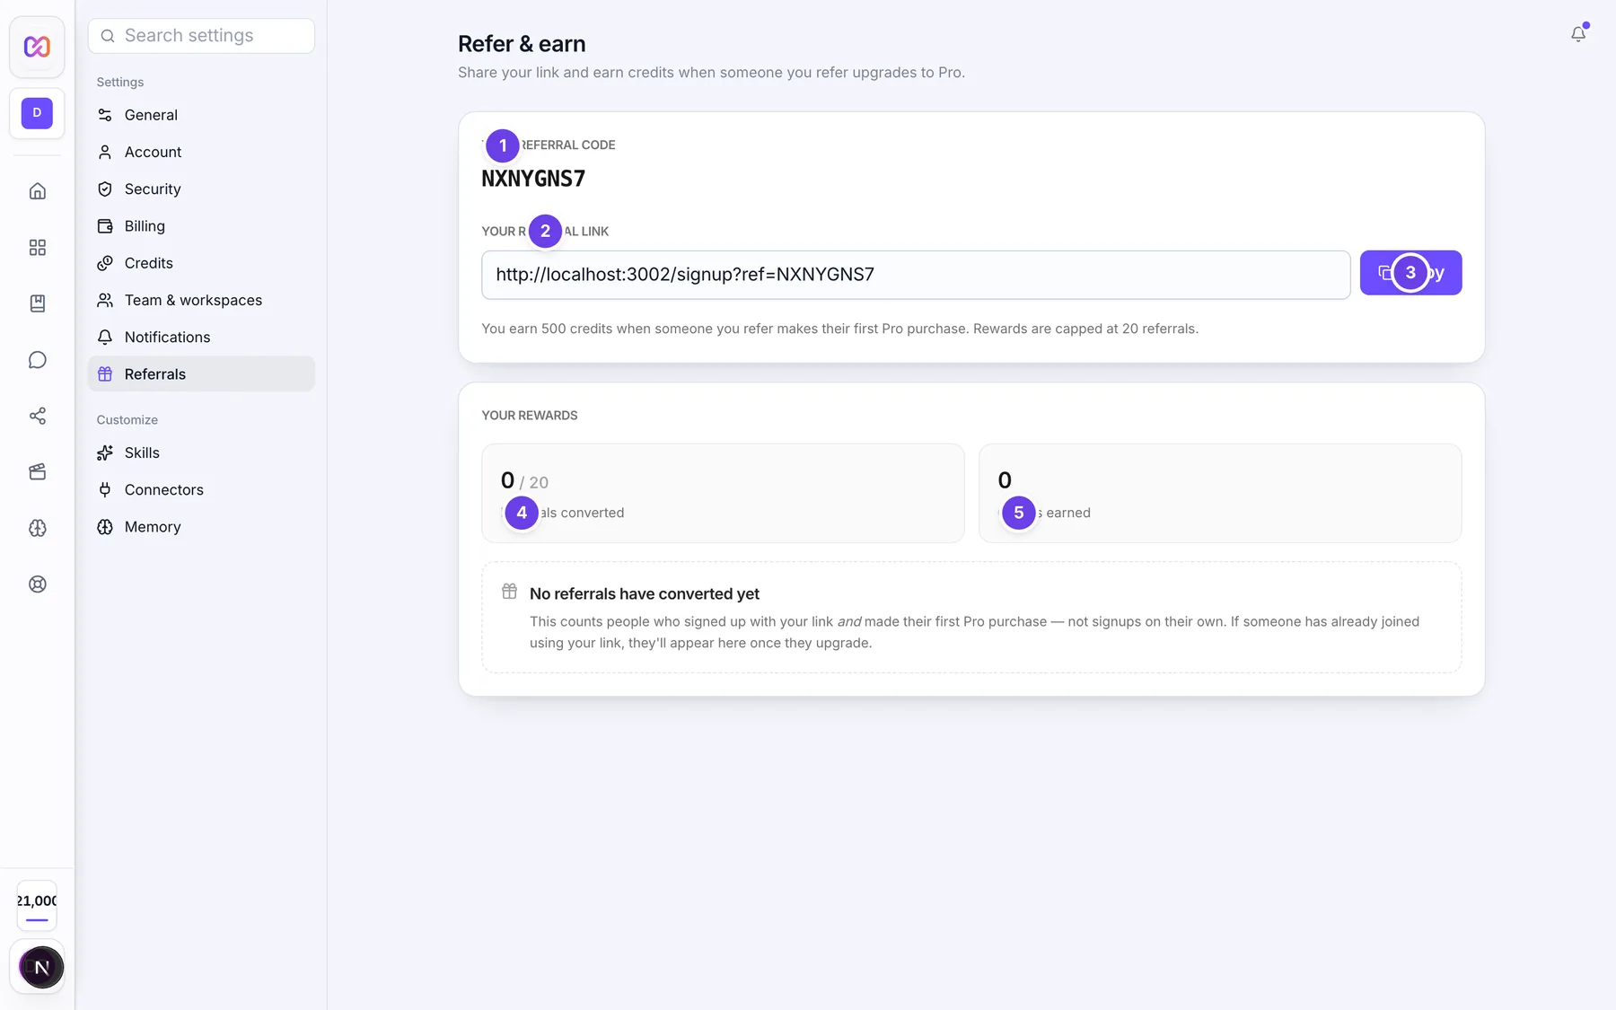Image resolution: width=1616 pixels, height=1010 pixels.
Task: Open the brain icon in rail
Action: (37, 528)
